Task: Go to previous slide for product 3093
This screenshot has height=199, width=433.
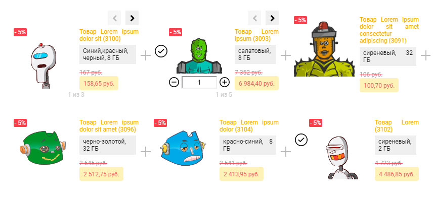Action: (254, 18)
